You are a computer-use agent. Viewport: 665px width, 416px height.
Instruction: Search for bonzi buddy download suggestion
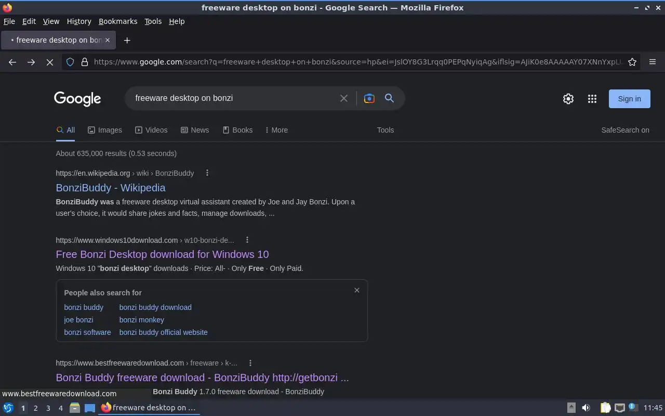[155, 307]
